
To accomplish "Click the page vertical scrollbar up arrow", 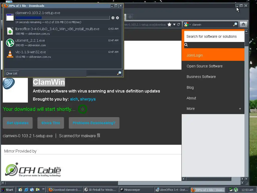I will pyautogui.click(x=246, y=31).
